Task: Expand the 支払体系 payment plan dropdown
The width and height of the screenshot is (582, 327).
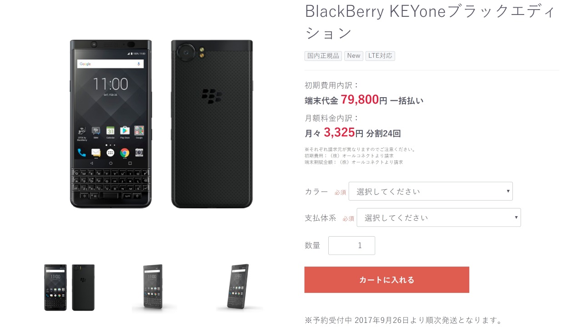Action: [439, 218]
